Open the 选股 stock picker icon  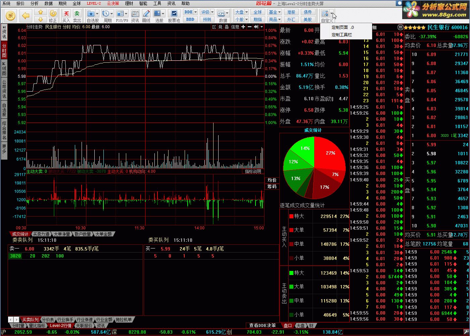(157, 13)
